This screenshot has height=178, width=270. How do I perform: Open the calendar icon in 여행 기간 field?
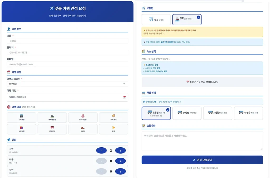pos(124,97)
